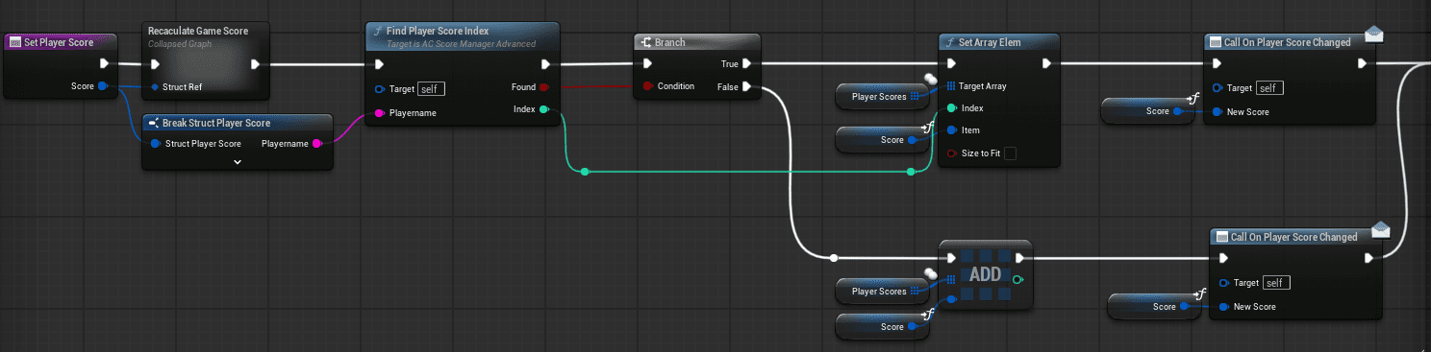This screenshot has height=352, width=1431.
Task: Select the Score variable node feeding the ADD node
Action: [x=882, y=326]
